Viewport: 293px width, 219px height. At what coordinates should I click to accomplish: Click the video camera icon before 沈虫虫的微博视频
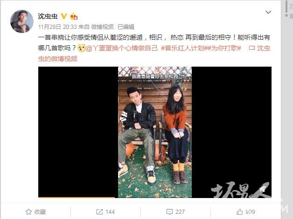pos(252,48)
